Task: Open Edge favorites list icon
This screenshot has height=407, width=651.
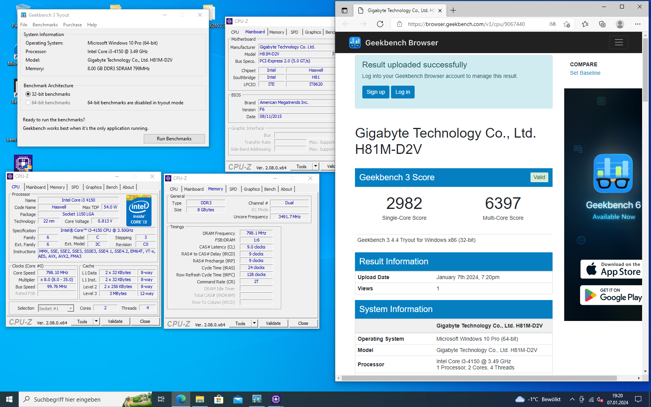Action: tap(585, 24)
